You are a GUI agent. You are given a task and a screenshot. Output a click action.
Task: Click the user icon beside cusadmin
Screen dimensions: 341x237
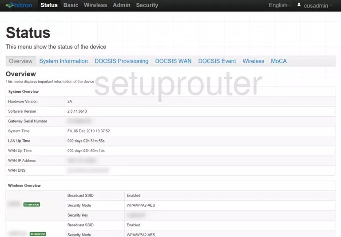(x=299, y=5)
